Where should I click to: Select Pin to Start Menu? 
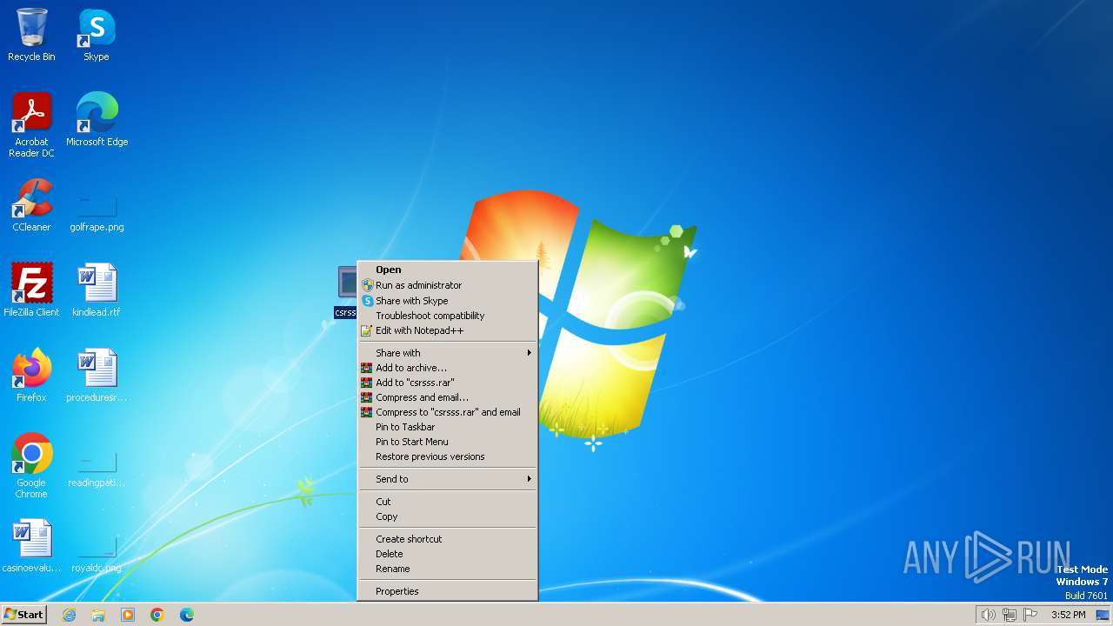[x=447, y=442]
